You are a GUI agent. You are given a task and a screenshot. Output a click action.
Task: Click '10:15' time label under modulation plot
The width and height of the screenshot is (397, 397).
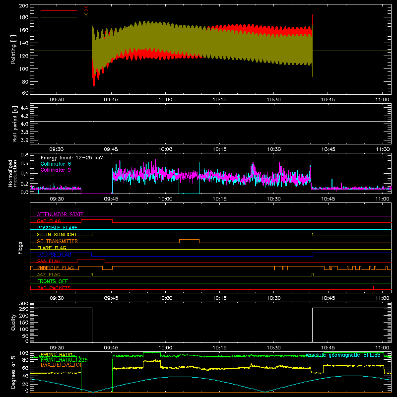(x=219, y=199)
